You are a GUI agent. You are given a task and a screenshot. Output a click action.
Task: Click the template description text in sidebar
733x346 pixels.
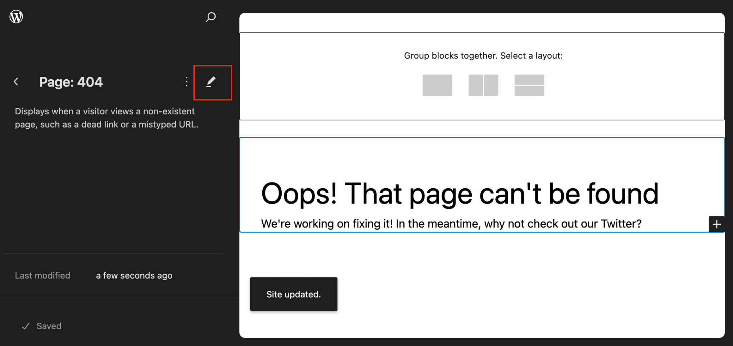(106, 118)
